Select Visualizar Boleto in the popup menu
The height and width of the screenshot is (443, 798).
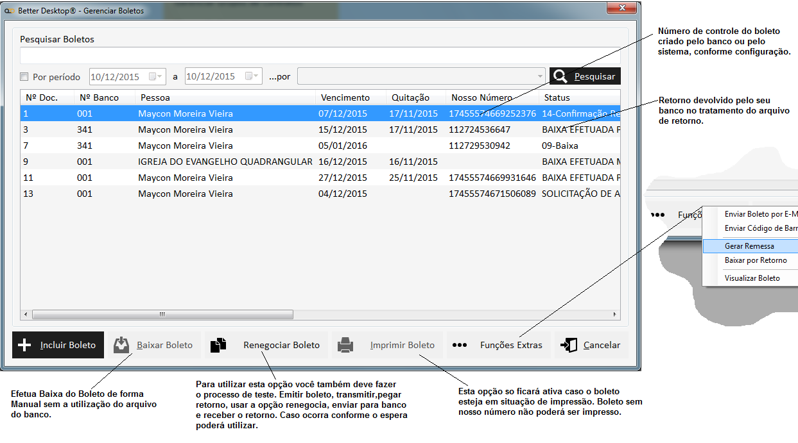coord(752,278)
